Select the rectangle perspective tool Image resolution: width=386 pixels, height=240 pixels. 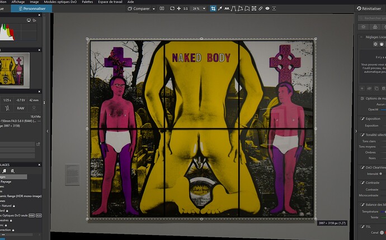point(240,8)
